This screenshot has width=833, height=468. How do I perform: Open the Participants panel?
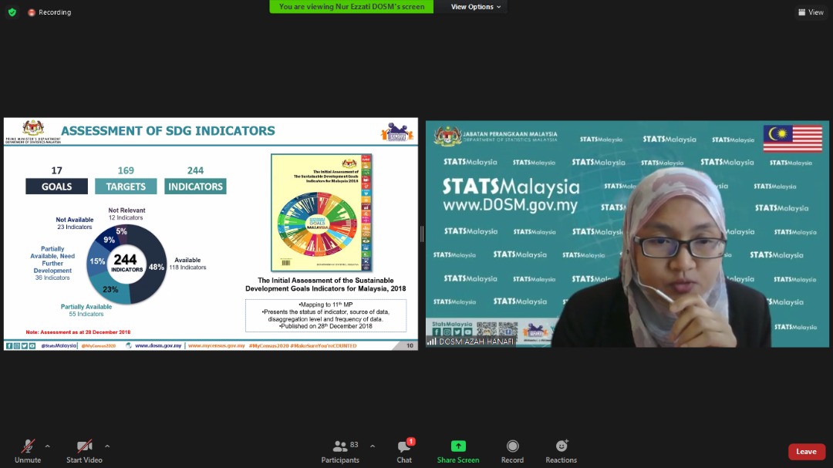340,450
